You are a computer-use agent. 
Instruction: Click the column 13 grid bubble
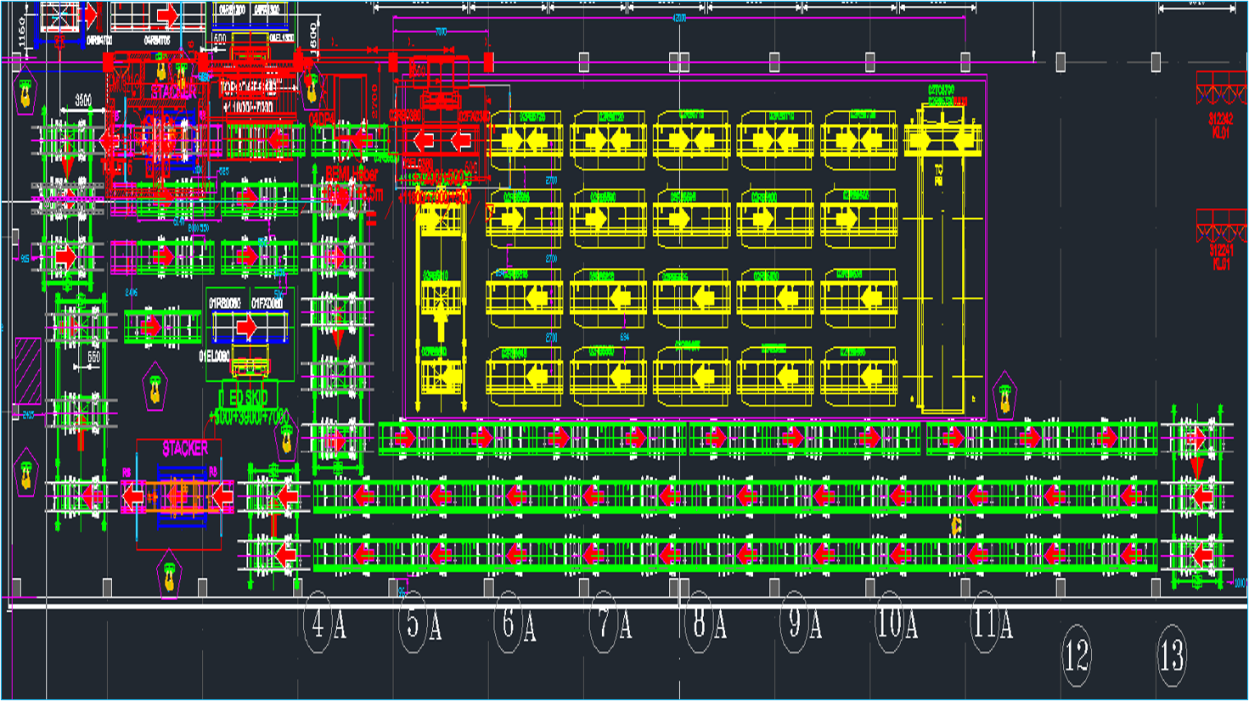coord(1172,655)
